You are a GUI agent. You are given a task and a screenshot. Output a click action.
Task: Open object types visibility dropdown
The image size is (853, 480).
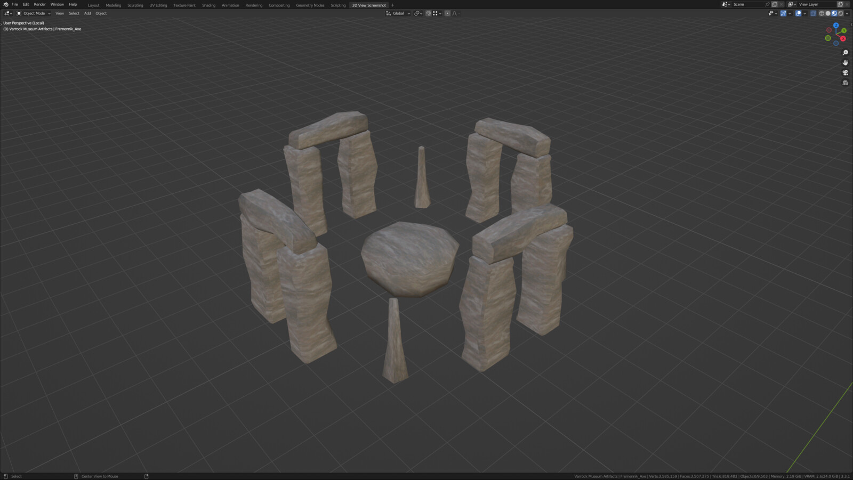pos(771,13)
